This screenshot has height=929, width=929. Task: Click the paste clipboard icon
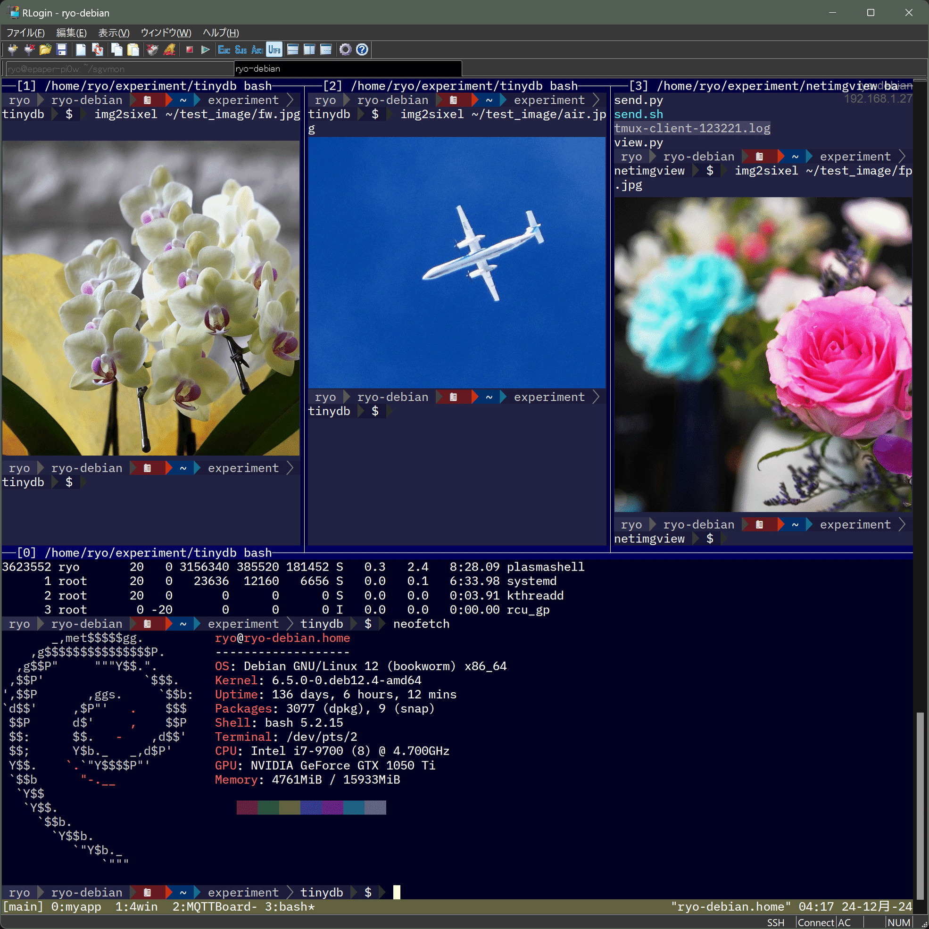pyautogui.click(x=133, y=50)
